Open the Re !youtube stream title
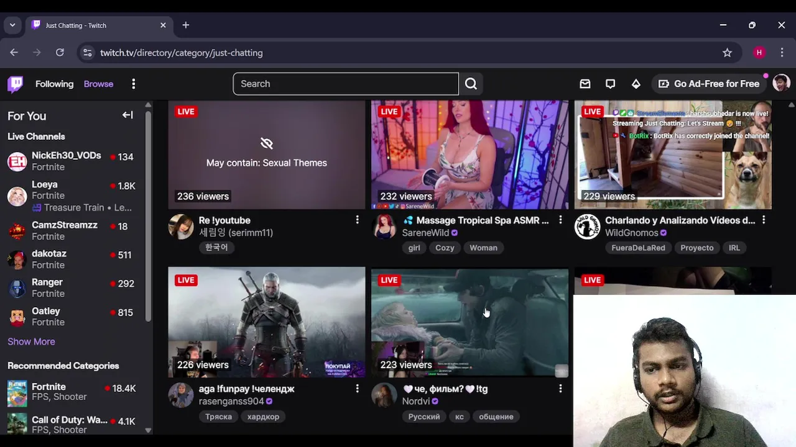The width and height of the screenshot is (796, 447). (224, 220)
